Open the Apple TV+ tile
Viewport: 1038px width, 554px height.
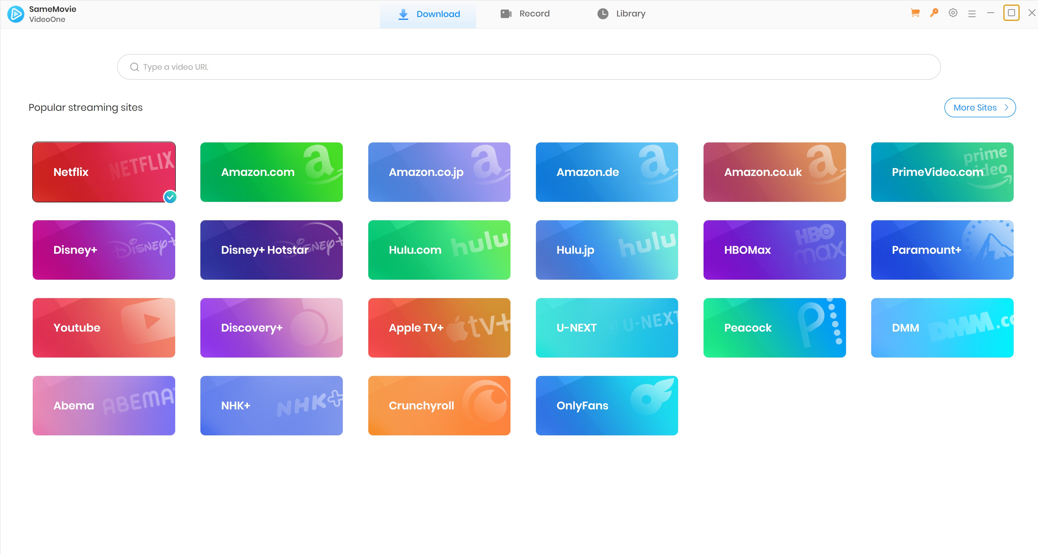[439, 328]
